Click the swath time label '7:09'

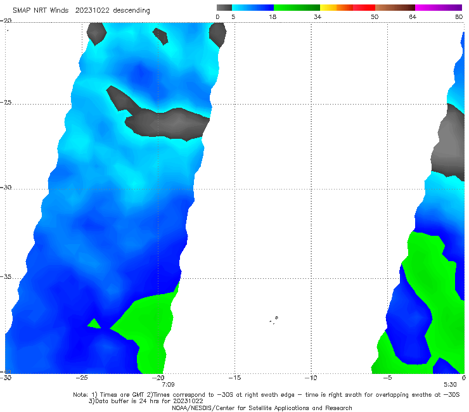pyautogui.click(x=168, y=385)
